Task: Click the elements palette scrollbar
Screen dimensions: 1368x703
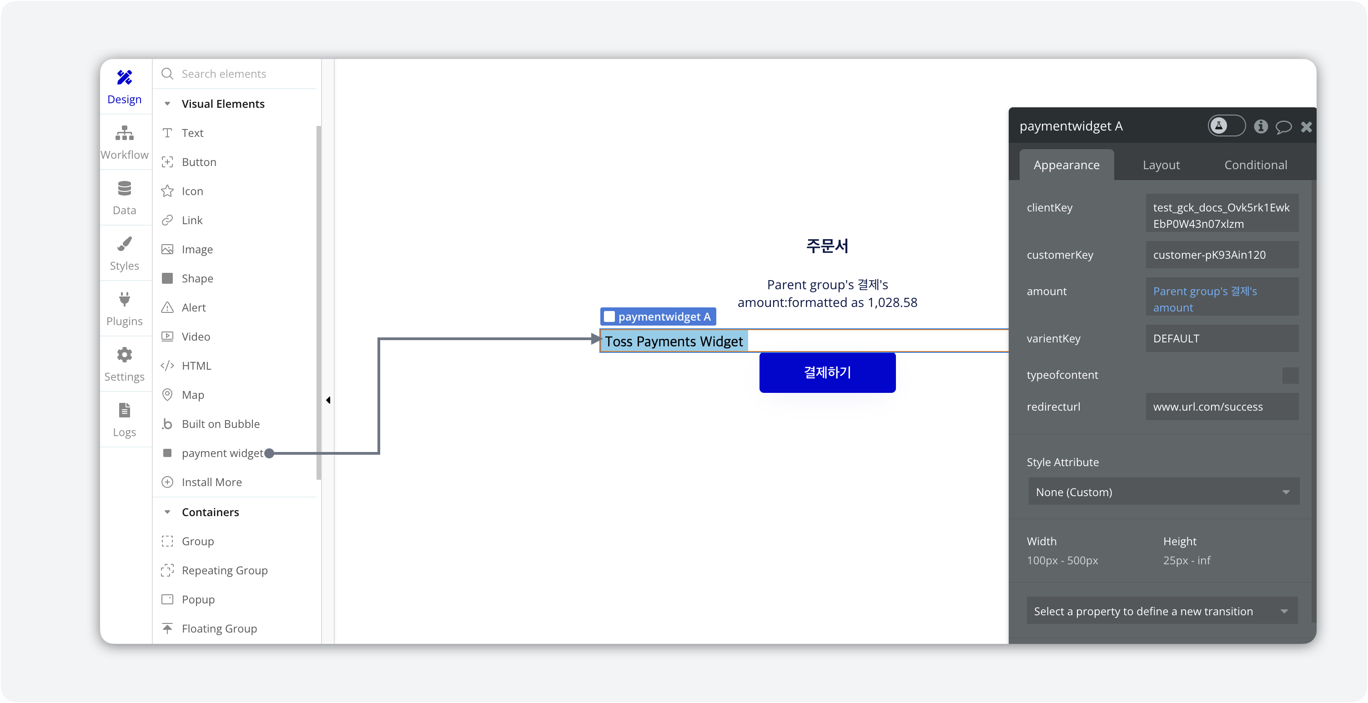Action: point(319,303)
